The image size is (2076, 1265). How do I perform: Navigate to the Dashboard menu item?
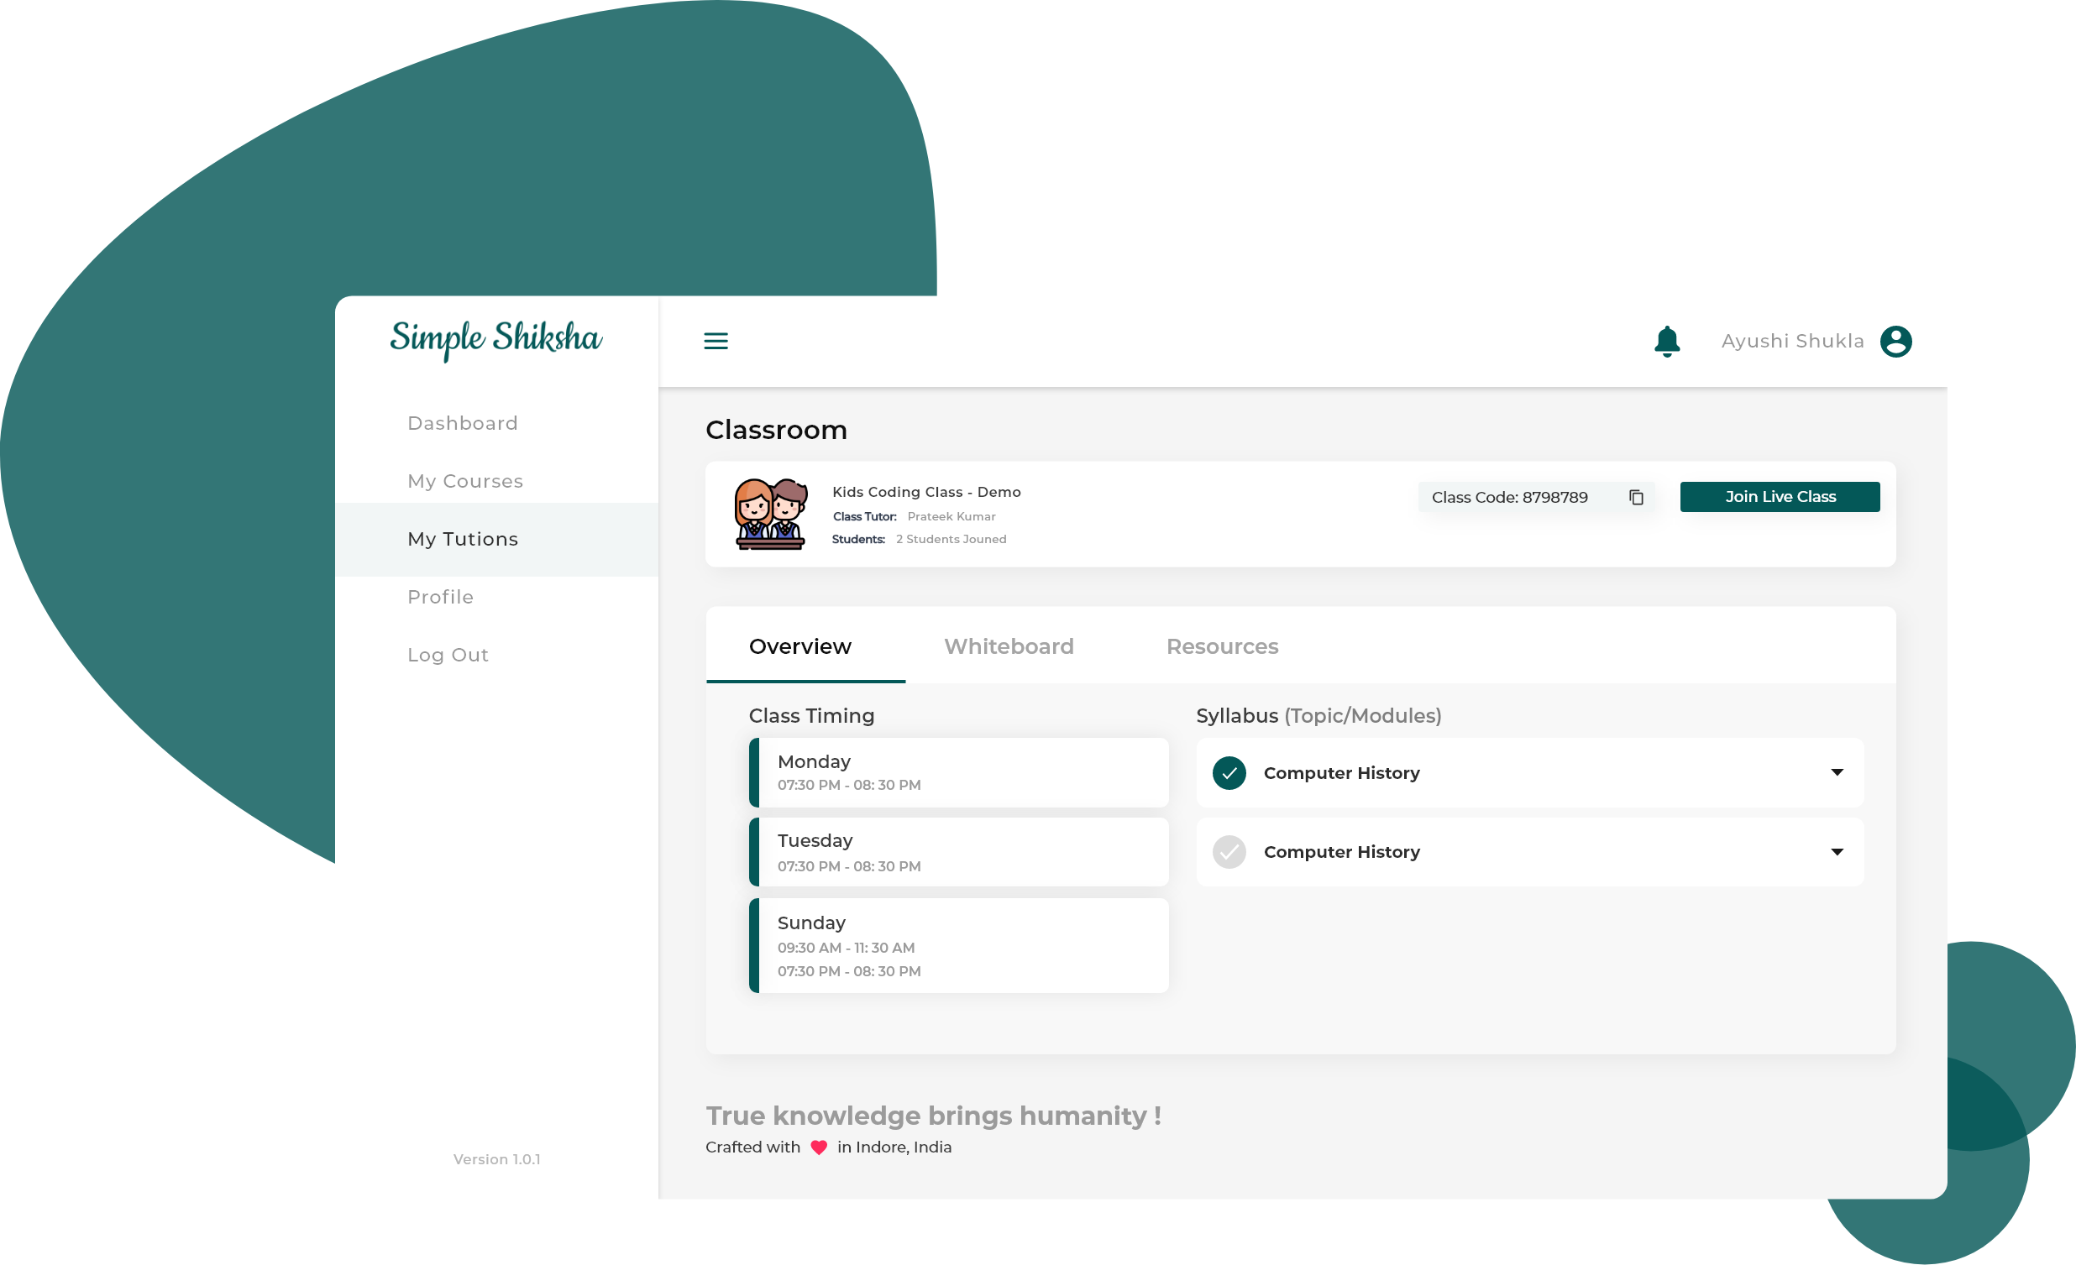[464, 421]
